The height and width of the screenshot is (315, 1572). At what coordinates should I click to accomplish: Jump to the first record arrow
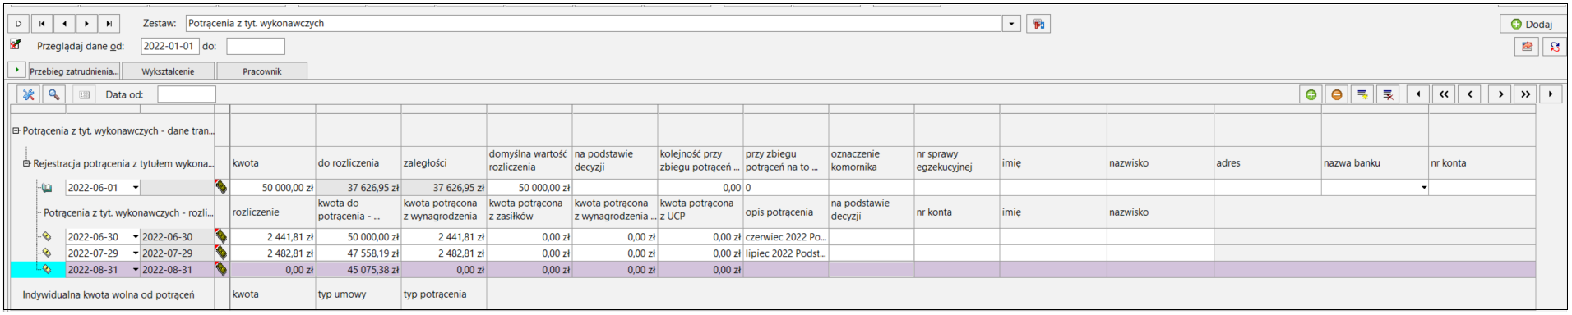point(42,24)
